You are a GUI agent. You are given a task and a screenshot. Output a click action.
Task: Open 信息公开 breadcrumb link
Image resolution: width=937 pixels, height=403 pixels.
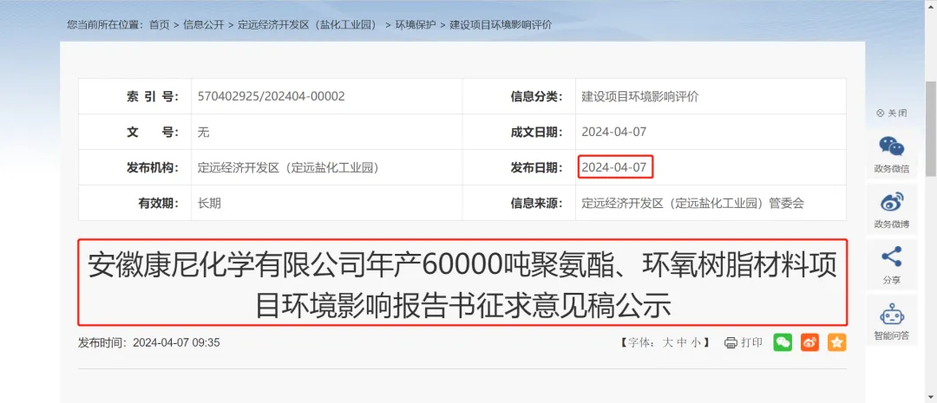(x=204, y=25)
